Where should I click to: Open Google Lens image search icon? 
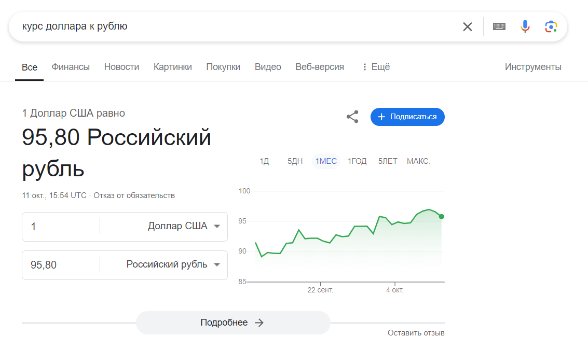pyautogui.click(x=551, y=26)
